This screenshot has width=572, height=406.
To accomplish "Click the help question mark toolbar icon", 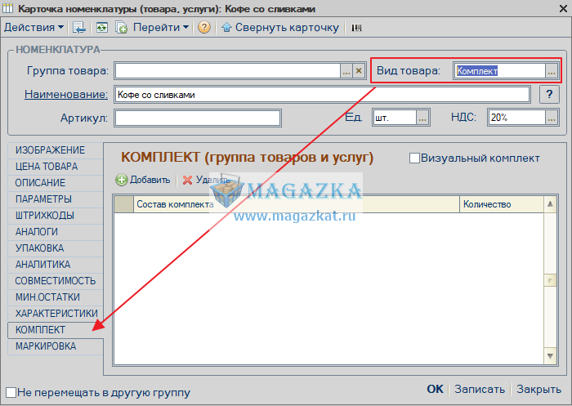I will 204,27.
